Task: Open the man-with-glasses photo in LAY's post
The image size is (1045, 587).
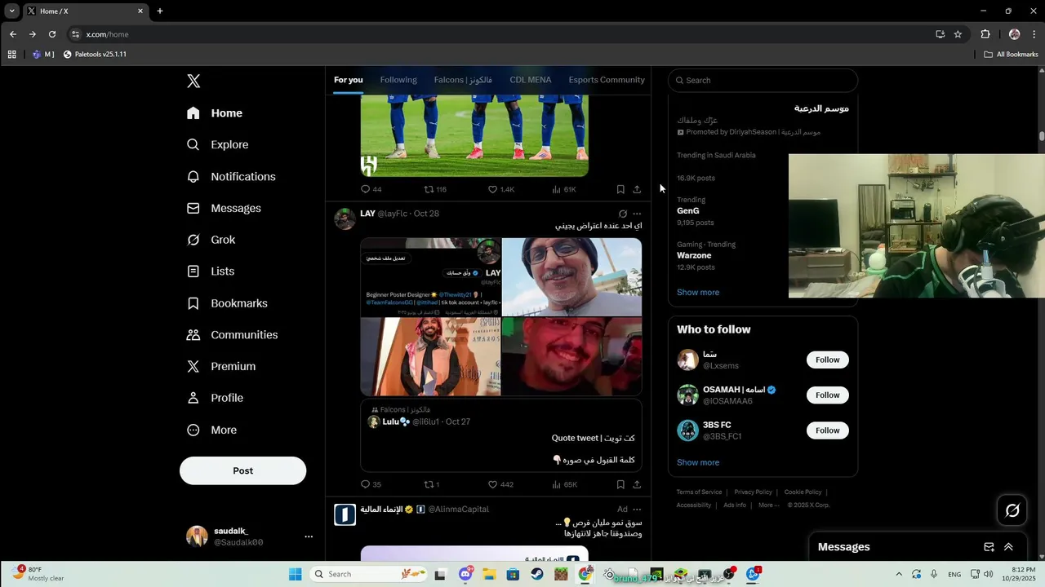Action: [571, 276]
